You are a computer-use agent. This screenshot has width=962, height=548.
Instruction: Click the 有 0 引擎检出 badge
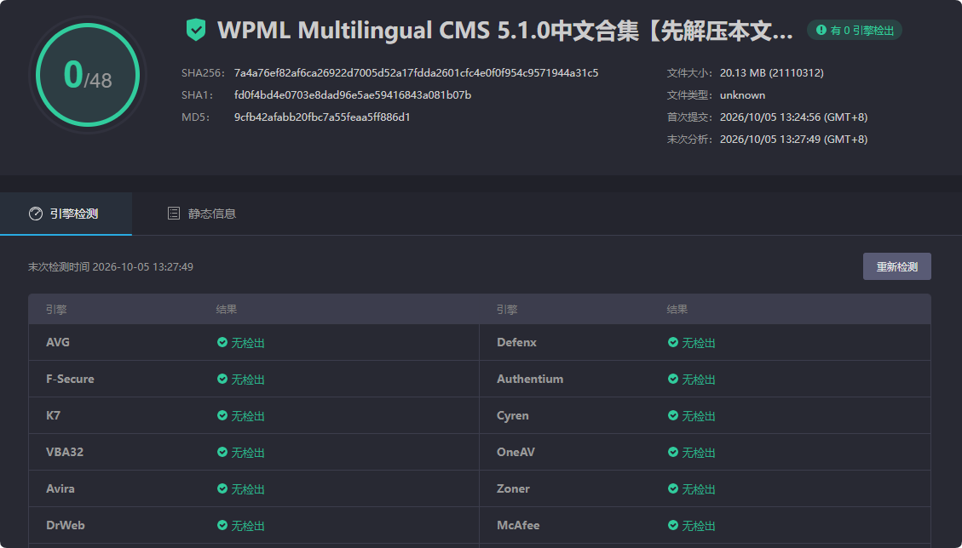(855, 30)
